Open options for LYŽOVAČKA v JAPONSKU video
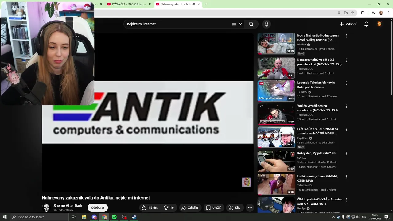393x221 pixels. (346, 129)
